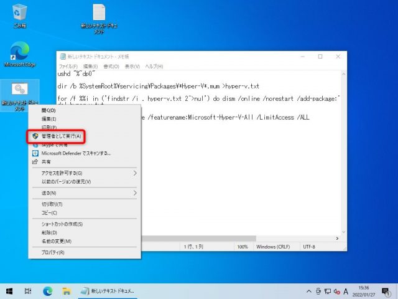
Task: Open the 書式(O) menu in Notepad
Action: pos(111,67)
